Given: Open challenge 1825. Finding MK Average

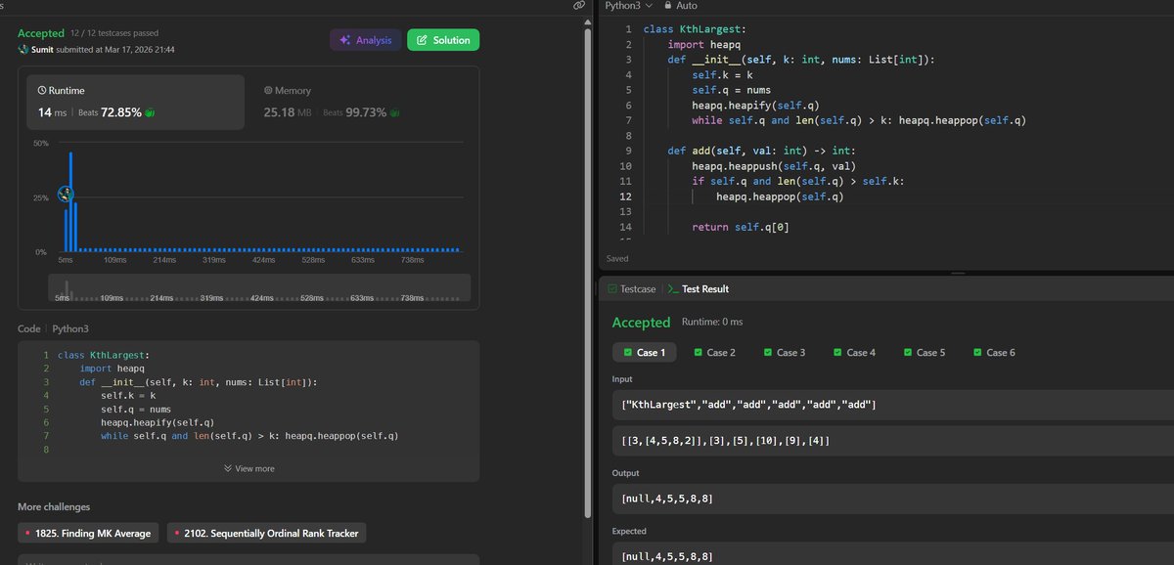Looking at the screenshot, I should point(90,533).
